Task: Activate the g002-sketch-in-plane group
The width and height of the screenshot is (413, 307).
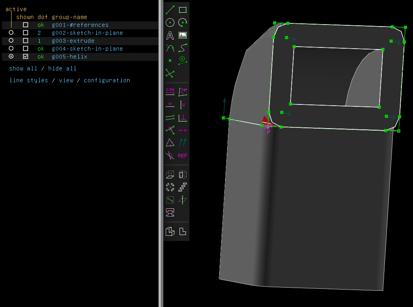Action: point(11,33)
